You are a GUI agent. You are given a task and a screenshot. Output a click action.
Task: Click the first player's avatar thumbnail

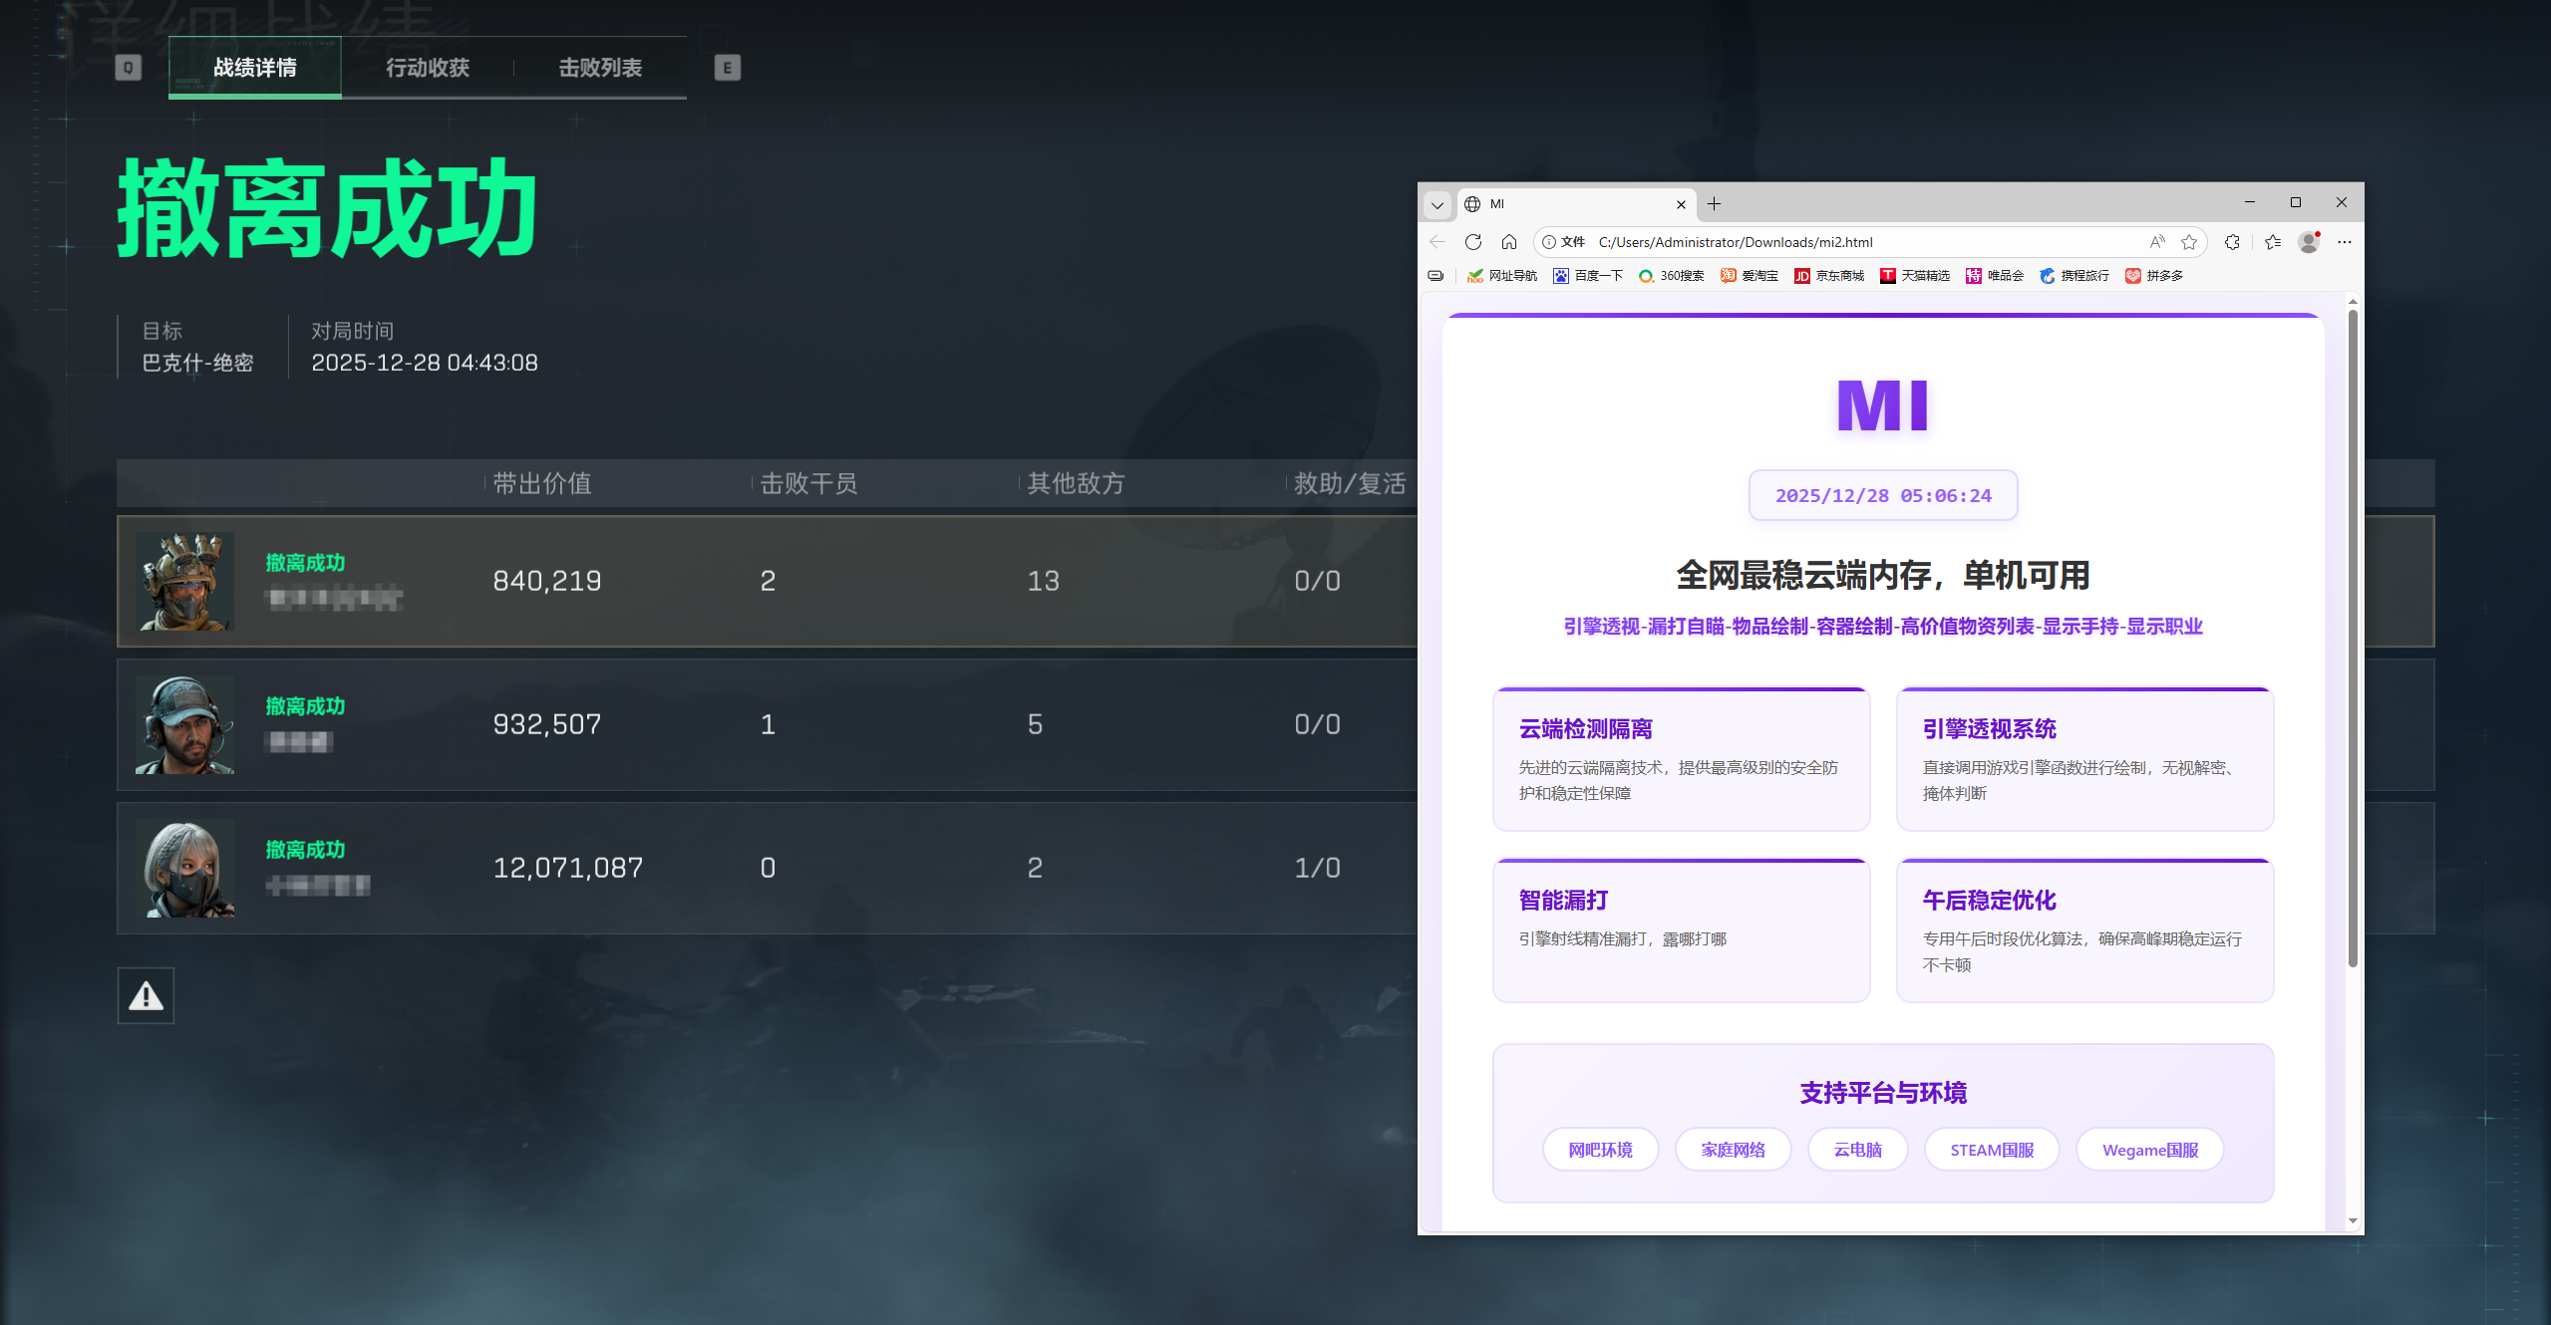(x=184, y=581)
